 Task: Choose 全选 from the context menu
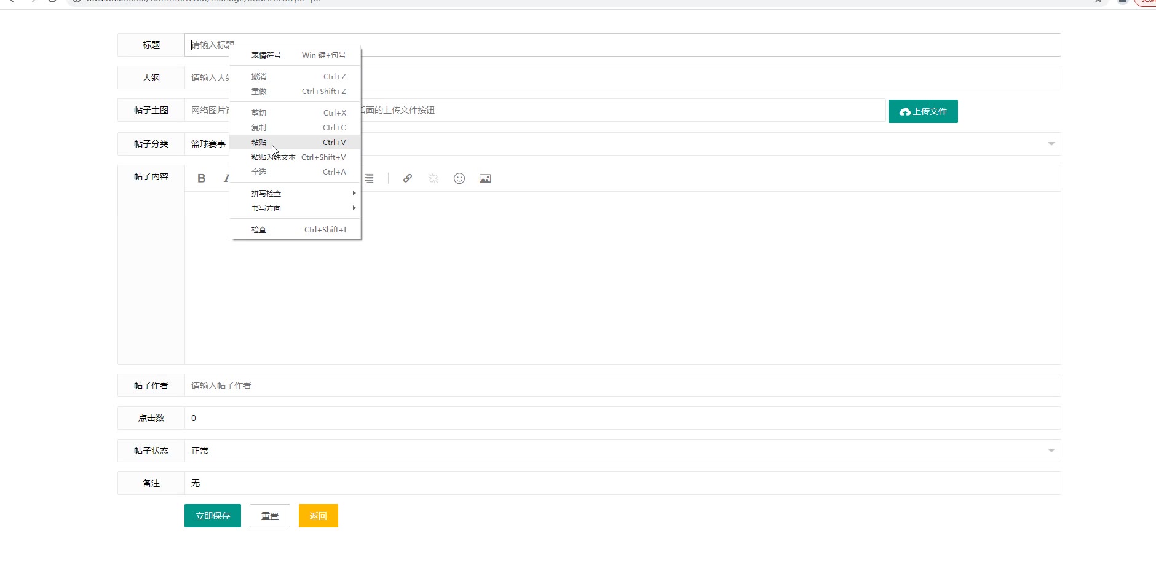pos(295,172)
